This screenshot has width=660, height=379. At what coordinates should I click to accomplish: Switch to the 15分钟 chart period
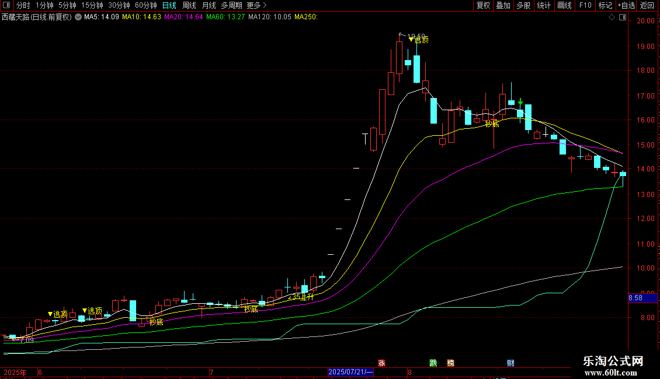[92, 5]
